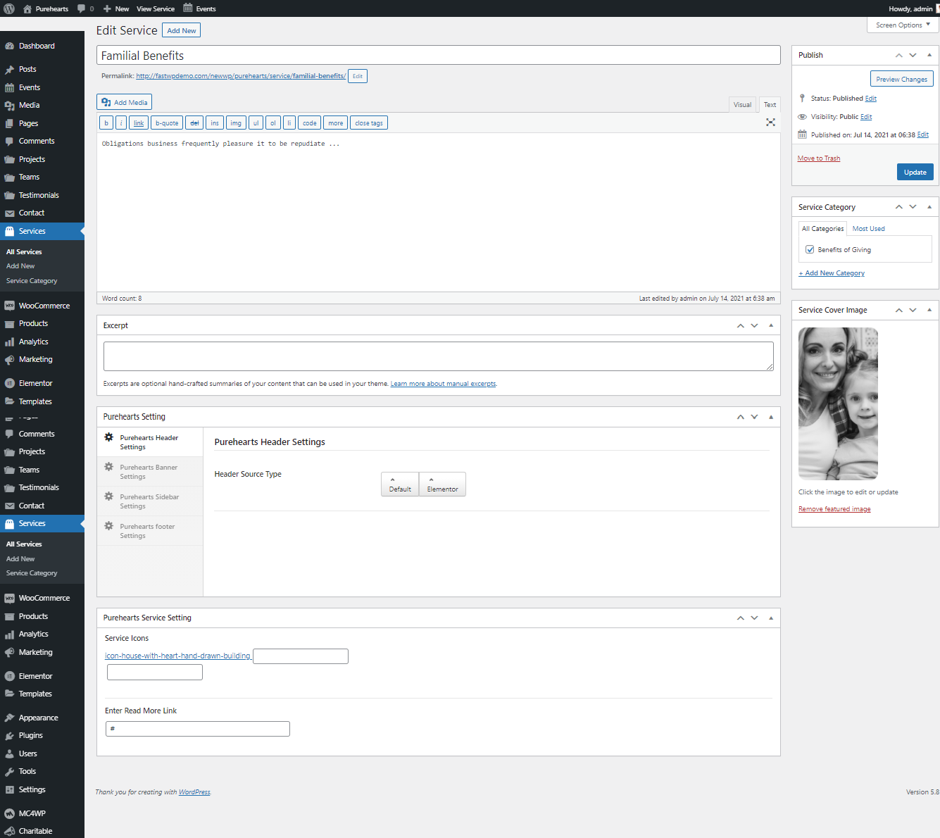
Task: Collapse the Publish panel with the triangle toggle
Action: click(x=929, y=55)
